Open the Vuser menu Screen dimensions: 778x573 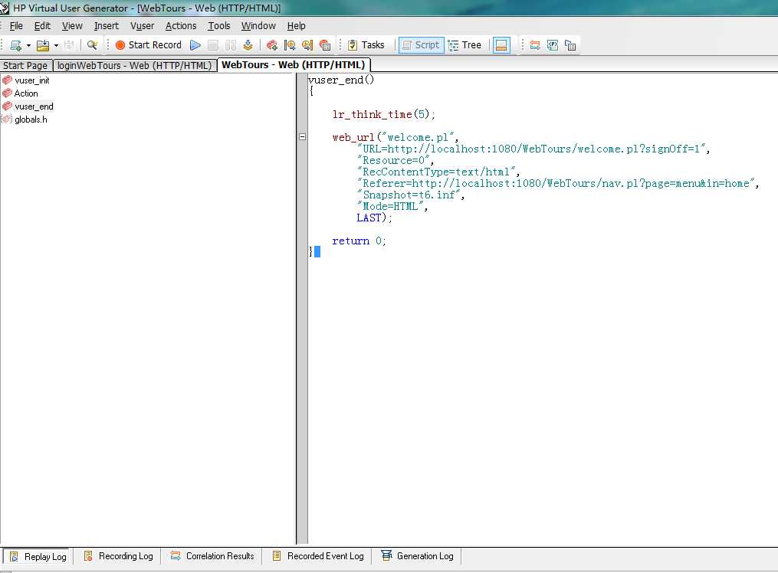(142, 26)
